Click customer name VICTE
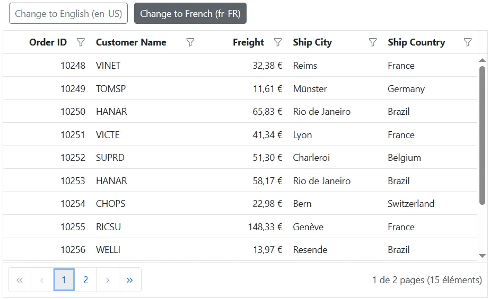The width and height of the screenshot is (490, 299). tap(108, 135)
